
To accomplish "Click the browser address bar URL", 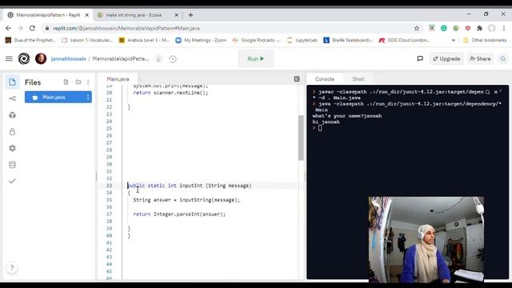I will click(126, 29).
